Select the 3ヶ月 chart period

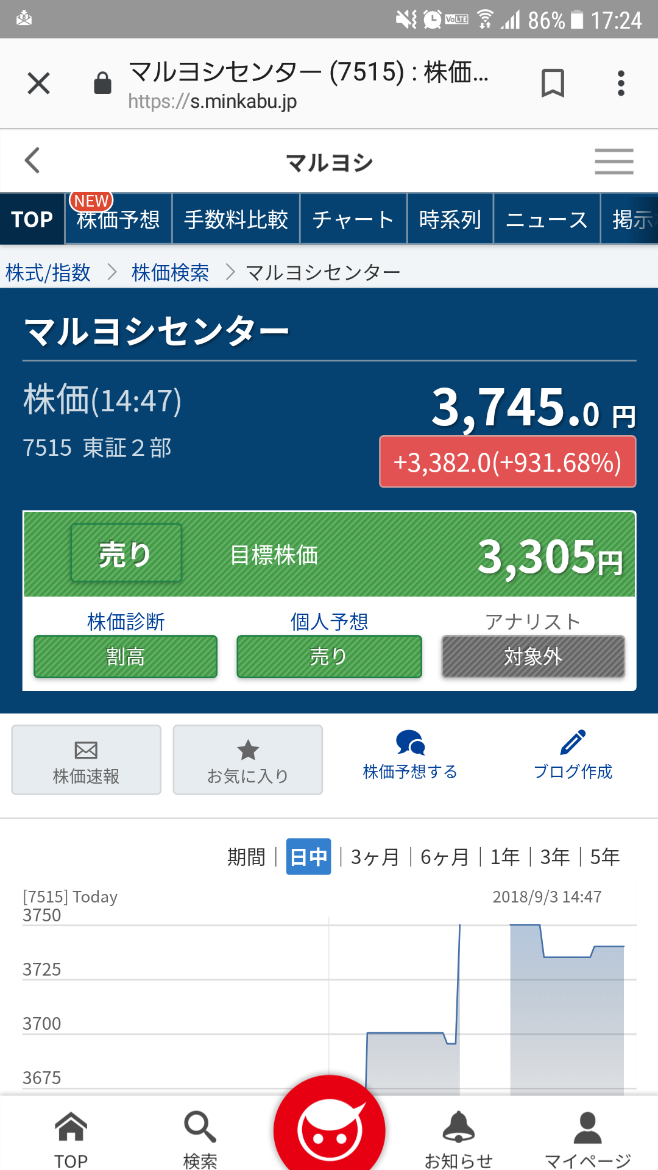[x=375, y=857]
